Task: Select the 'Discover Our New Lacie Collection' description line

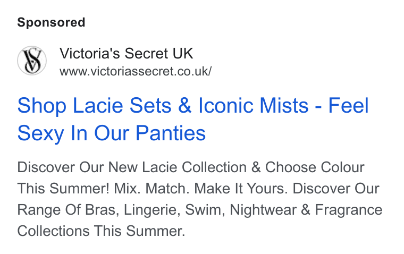Action: [191, 167]
